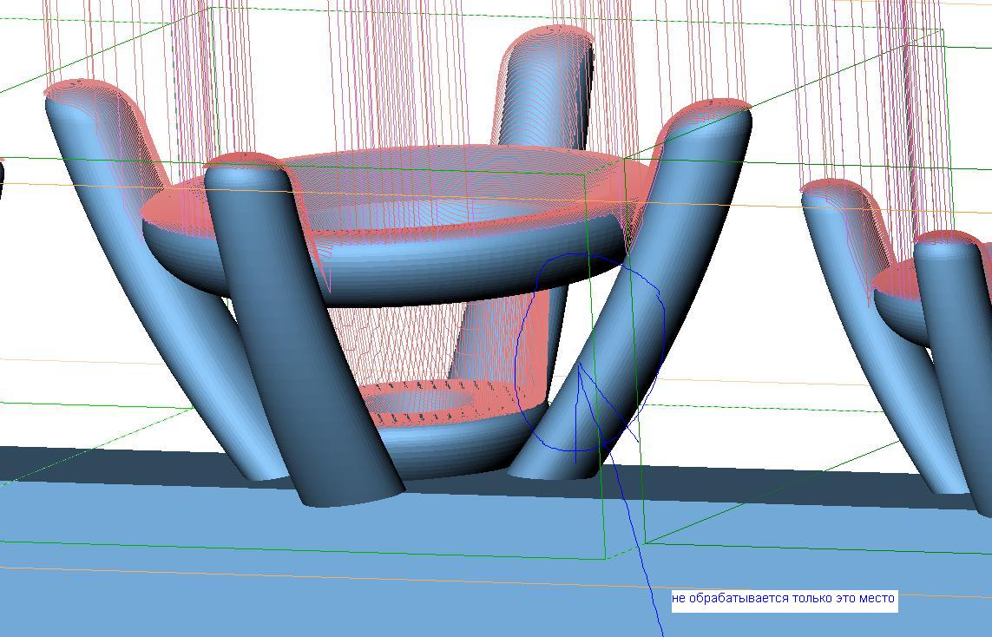Click the black tick marks on lower disc
This screenshot has height=637, width=992.
click(434, 387)
